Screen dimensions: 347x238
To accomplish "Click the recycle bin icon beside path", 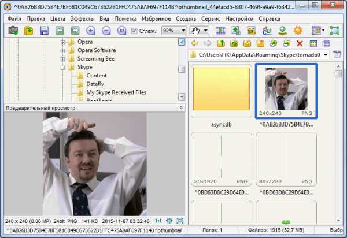I will tap(337, 54).
